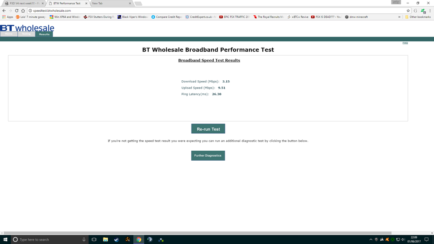Click the Avast tray icon
This screenshot has width=434, height=244.
coord(387,240)
